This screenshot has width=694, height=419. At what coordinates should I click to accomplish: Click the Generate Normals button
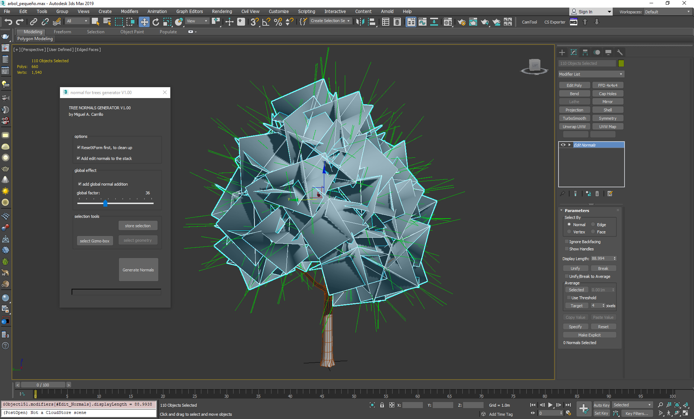tap(138, 270)
